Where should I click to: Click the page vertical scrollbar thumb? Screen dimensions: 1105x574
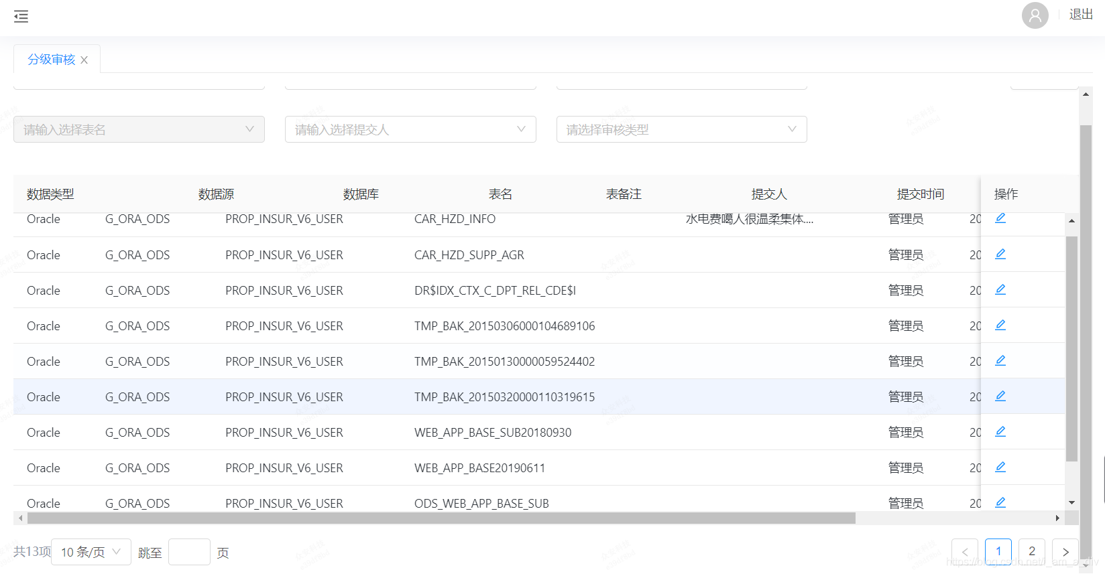tap(1086, 342)
